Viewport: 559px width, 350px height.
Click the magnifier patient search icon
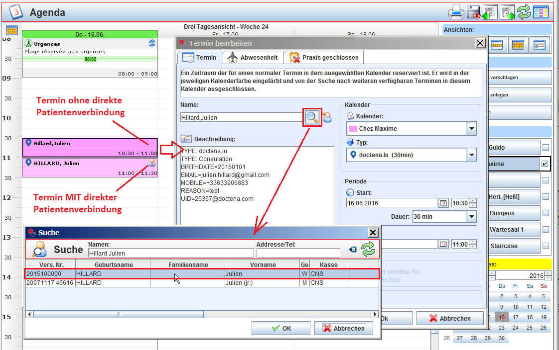pos(312,117)
